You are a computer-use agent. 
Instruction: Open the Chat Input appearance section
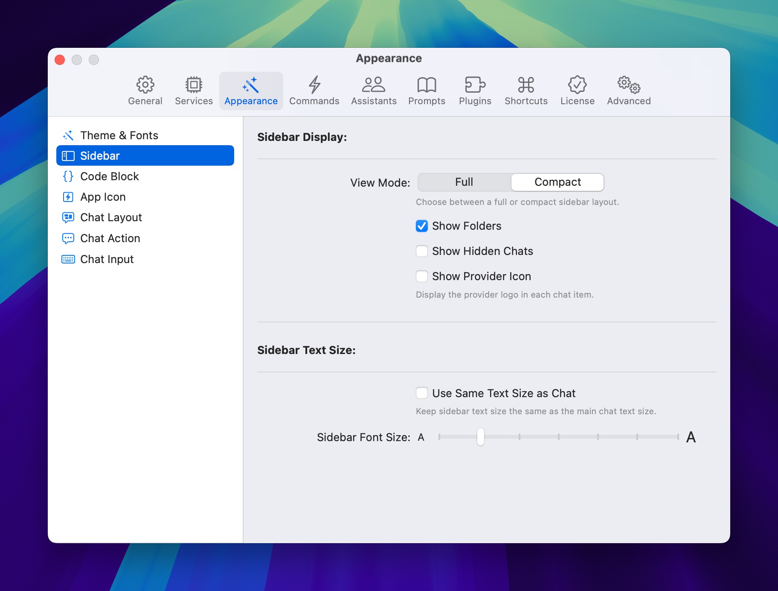pyautogui.click(x=107, y=259)
